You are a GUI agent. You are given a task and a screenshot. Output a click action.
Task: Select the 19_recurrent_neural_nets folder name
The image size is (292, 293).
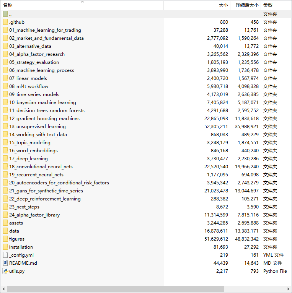[36, 174]
